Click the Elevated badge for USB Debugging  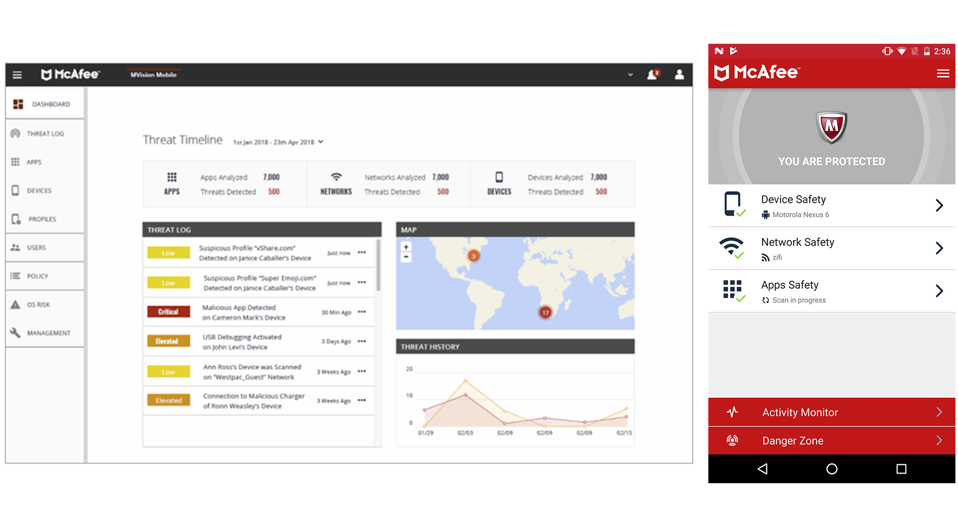pyautogui.click(x=168, y=341)
